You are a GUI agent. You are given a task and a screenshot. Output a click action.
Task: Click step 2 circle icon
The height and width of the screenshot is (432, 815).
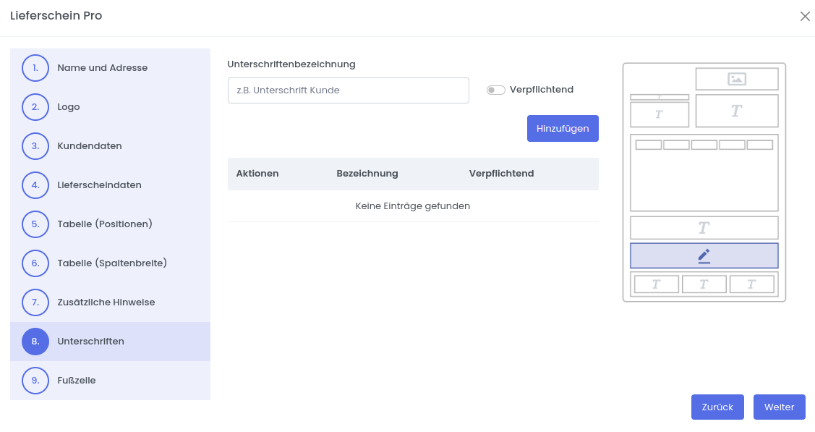pos(35,107)
